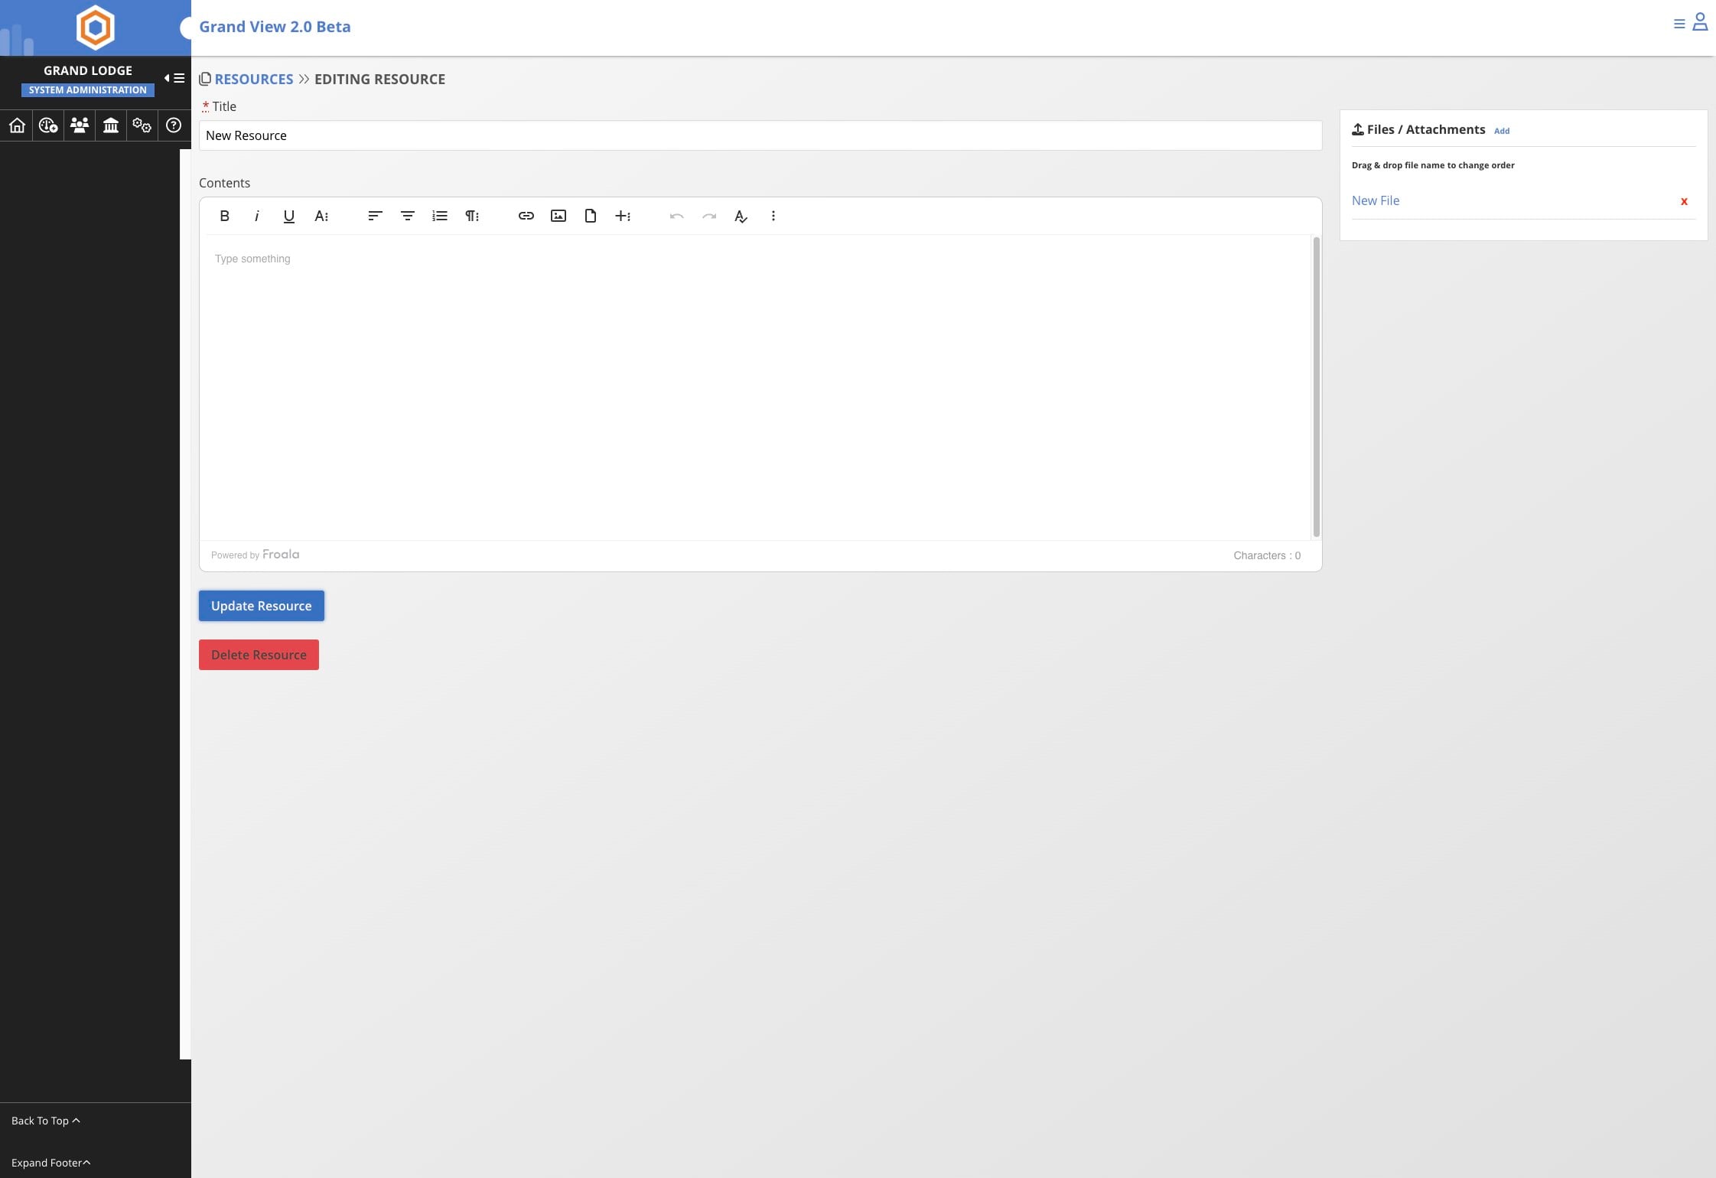Viewport: 1716px width, 1178px height.
Task: Upload a file via editor toolbar
Action: pyautogui.click(x=591, y=216)
